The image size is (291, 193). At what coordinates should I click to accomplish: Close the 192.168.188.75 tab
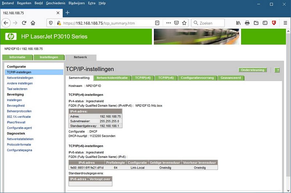58,13
